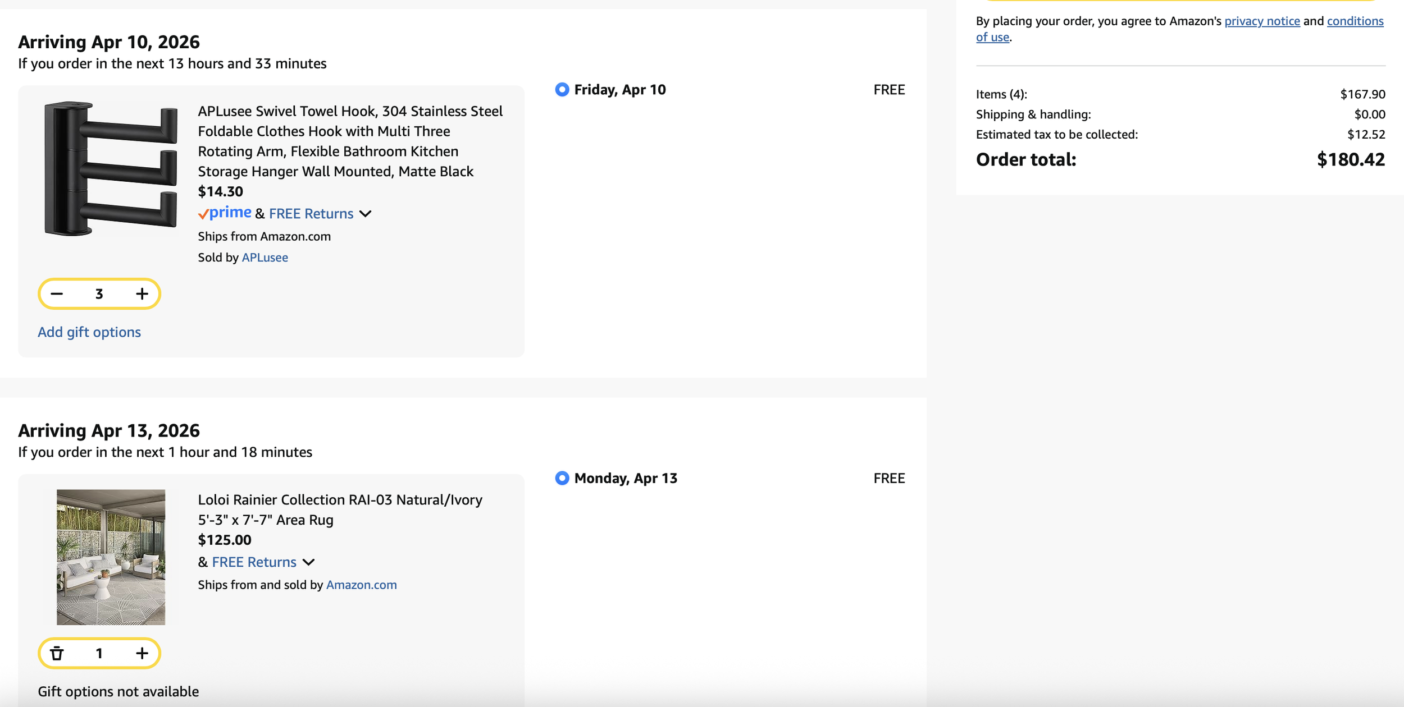1404x707 pixels.
Task: Click Add gift options link
Action: click(x=89, y=332)
